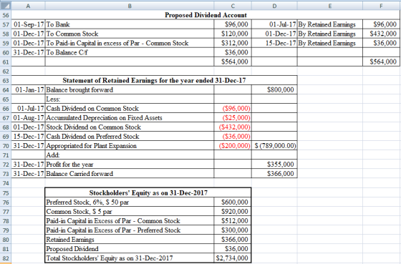Click Appropriated for Plant Expansion cell

[x=130, y=146]
